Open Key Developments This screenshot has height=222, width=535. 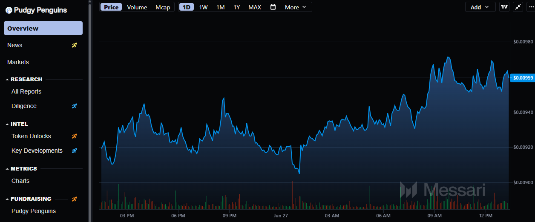[x=37, y=151]
